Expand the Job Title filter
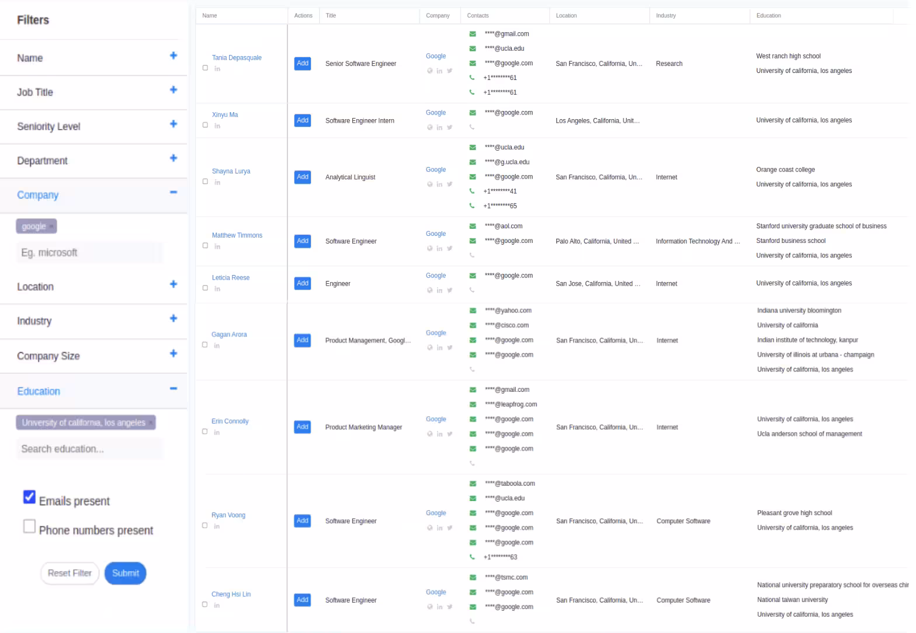 [173, 90]
